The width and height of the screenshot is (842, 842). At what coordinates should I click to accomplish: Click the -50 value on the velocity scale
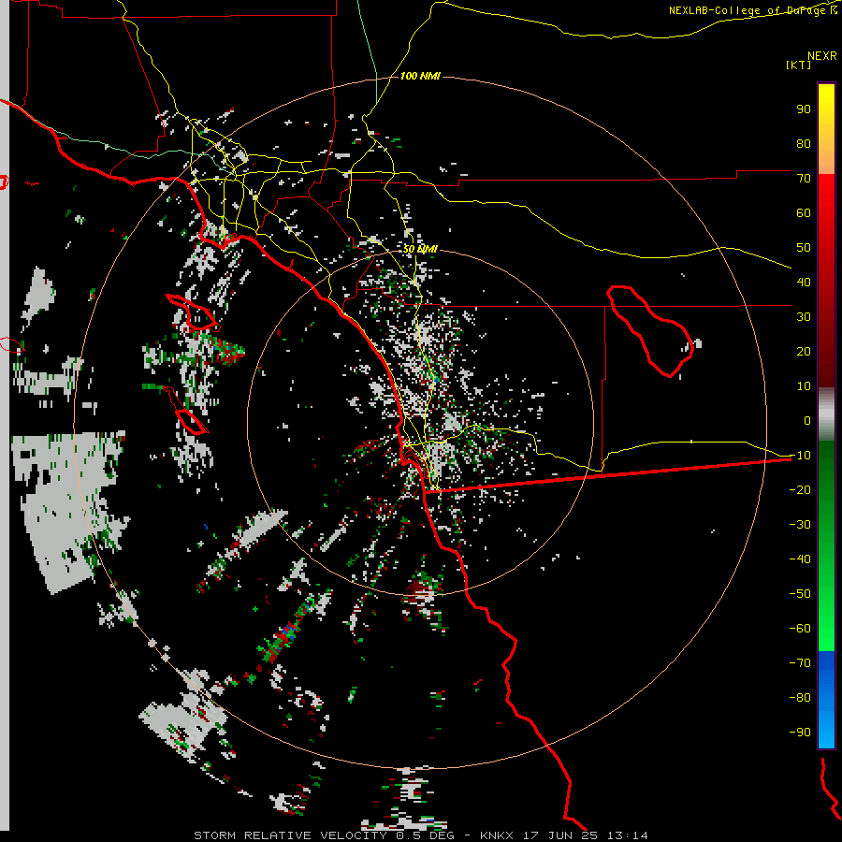(800, 594)
